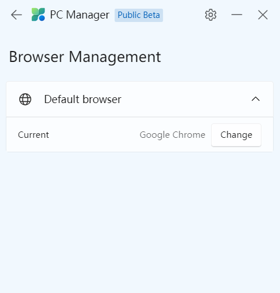Click the empty area below the browser card
Image resolution: width=280 pixels, height=293 pixels.
click(x=140, y=222)
